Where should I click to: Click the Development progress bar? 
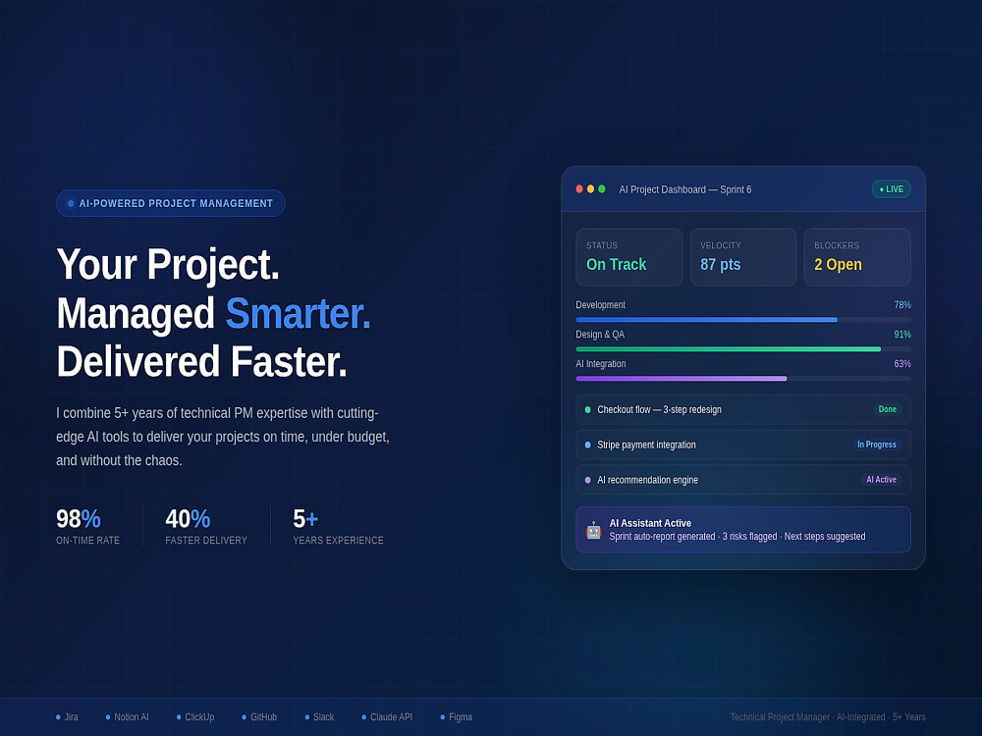(743, 320)
